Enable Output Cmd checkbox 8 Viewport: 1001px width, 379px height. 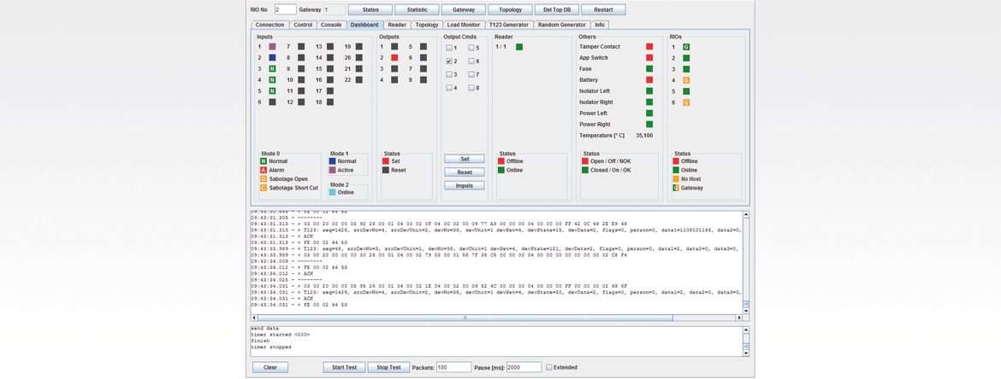tap(471, 88)
